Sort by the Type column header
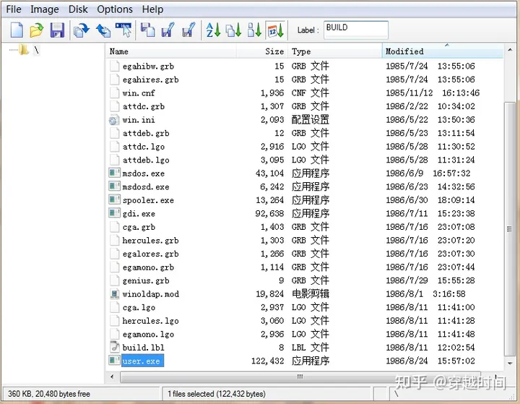Screen dimensions: 520x404 [x=335, y=51]
